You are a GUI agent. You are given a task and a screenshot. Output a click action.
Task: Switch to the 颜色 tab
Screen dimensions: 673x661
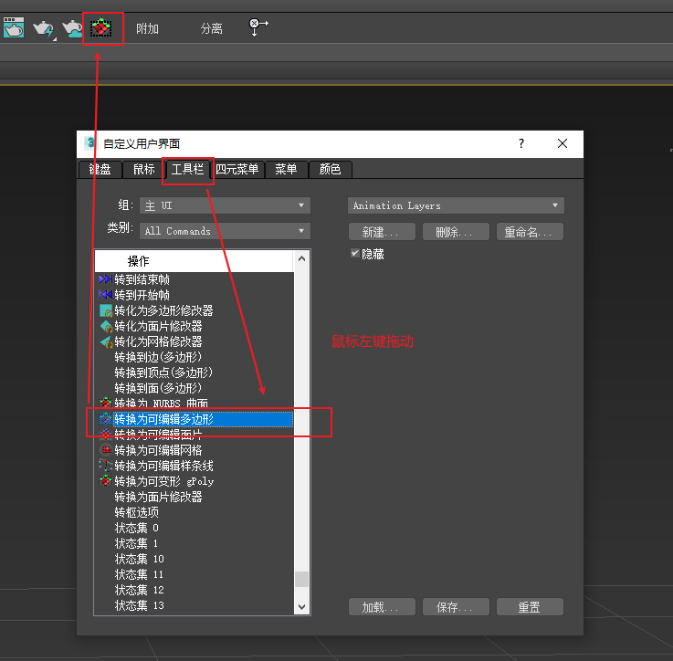tap(330, 169)
